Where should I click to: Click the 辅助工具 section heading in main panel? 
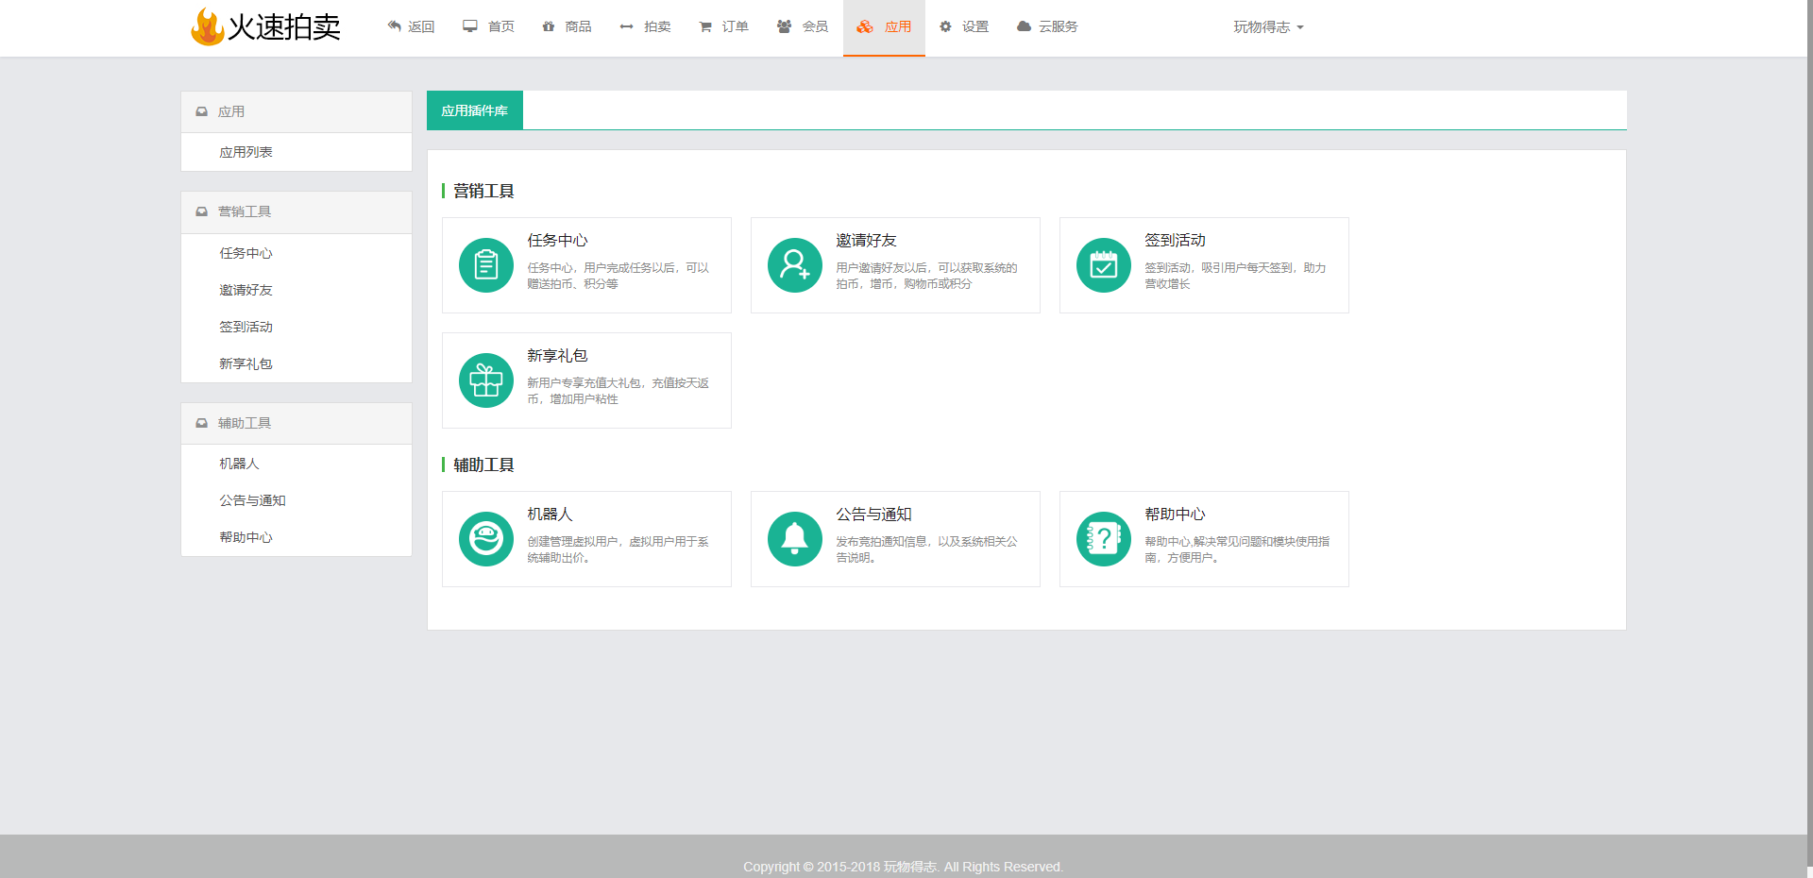pos(483,464)
